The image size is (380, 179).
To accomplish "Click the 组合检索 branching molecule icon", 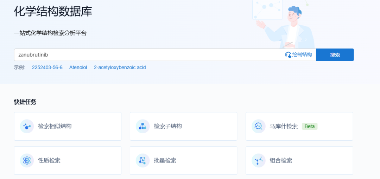I will click(x=259, y=160).
